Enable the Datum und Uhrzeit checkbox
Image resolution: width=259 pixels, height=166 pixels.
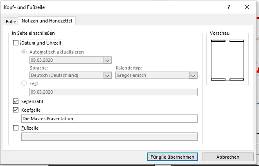pyautogui.click(x=16, y=43)
